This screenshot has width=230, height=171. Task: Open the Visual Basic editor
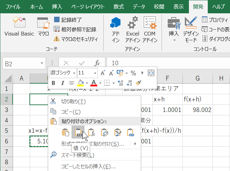point(19,26)
